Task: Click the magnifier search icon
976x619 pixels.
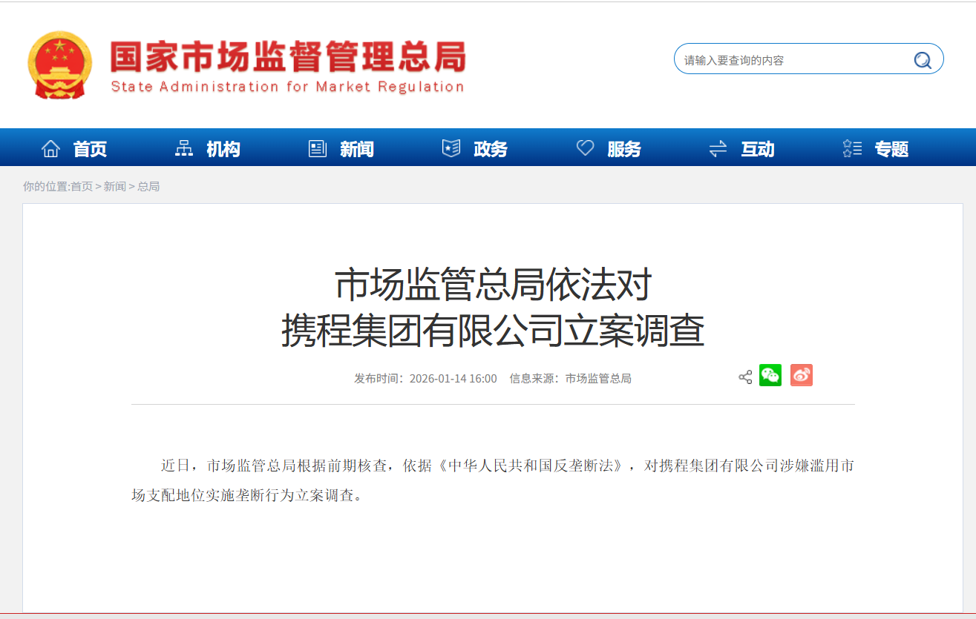Action: coord(923,60)
